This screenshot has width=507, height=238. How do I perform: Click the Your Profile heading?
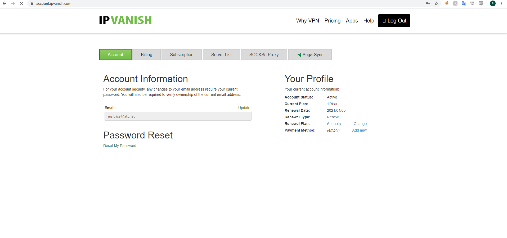[309, 79]
